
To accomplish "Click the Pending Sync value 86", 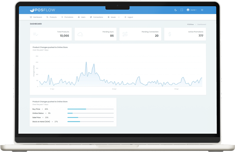I will pos(112,36).
